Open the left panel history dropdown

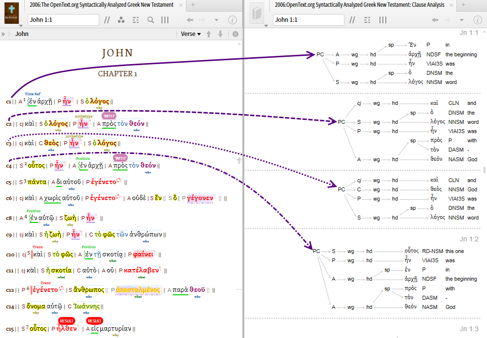click(x=216, y=20)
